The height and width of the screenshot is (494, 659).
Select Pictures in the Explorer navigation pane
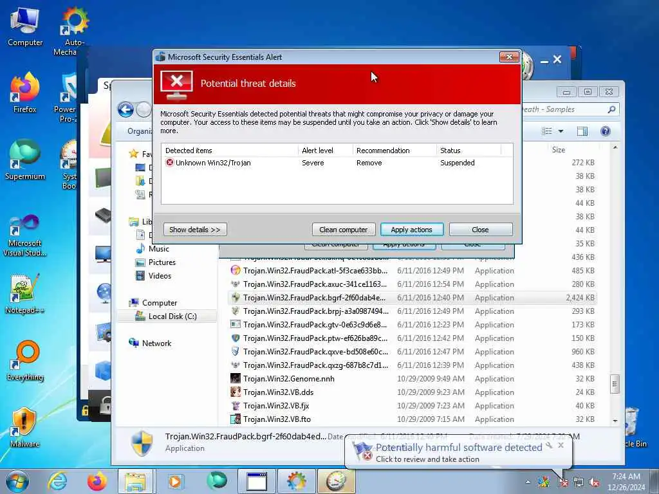click(156, 262)
